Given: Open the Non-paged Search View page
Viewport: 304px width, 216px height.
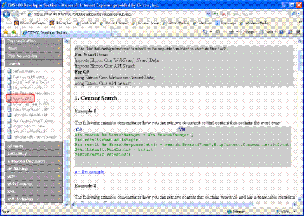Looking at the screenshot, I should tap(30, 120).
